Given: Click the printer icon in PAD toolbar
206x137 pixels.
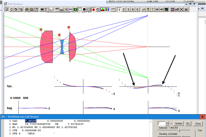Looking at the screenshot, I should point(27,9).
